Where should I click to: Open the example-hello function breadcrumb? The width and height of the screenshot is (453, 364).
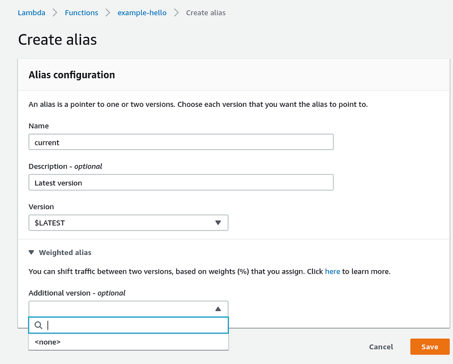coord(142,12)
